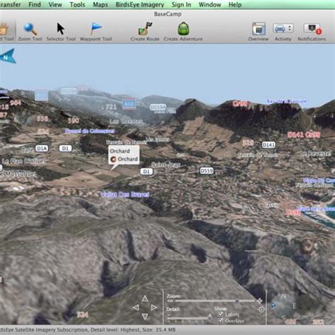
Task: Open the Window menu
Action: (210, 4)
